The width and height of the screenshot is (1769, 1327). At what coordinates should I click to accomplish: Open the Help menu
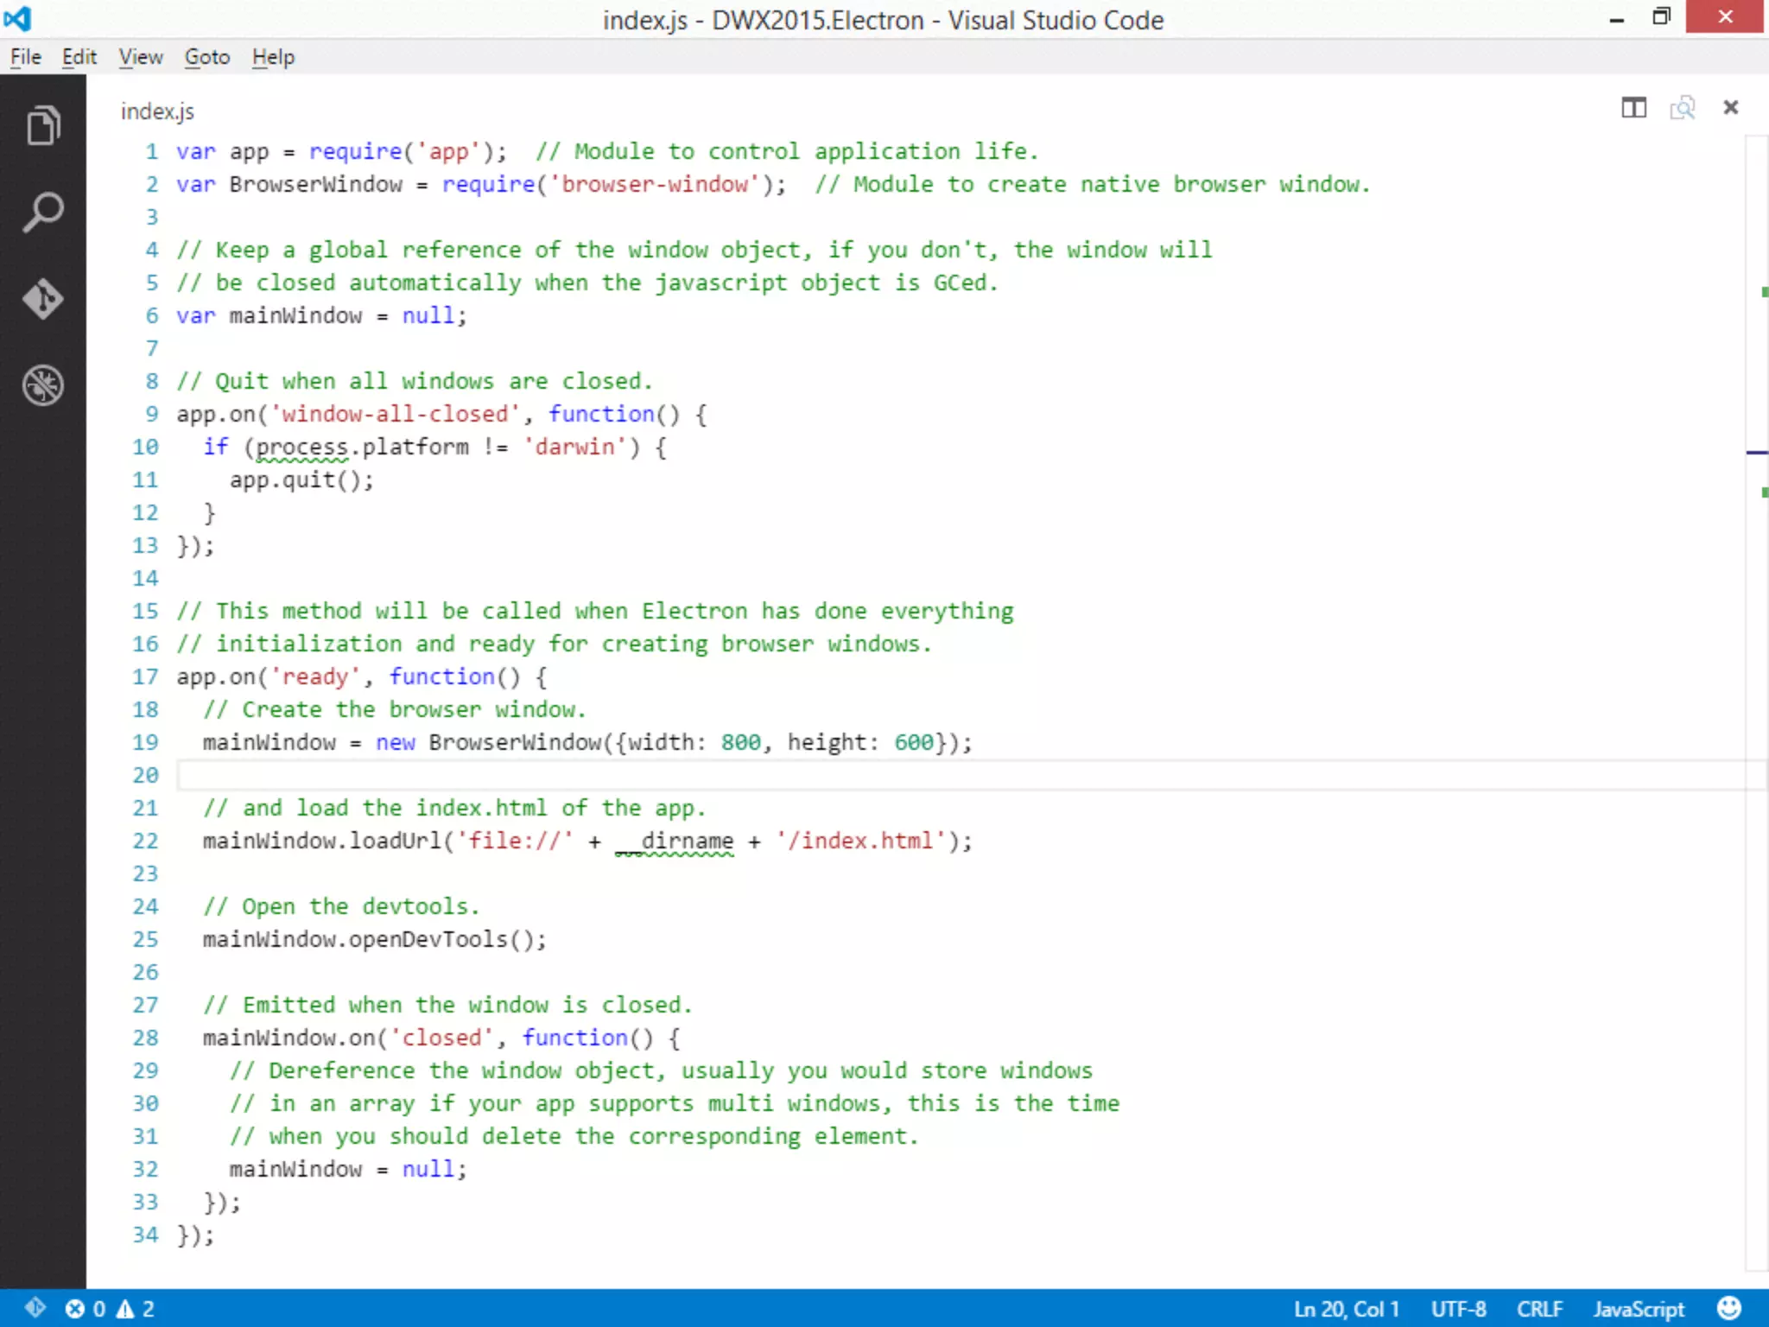click(273, 57)
